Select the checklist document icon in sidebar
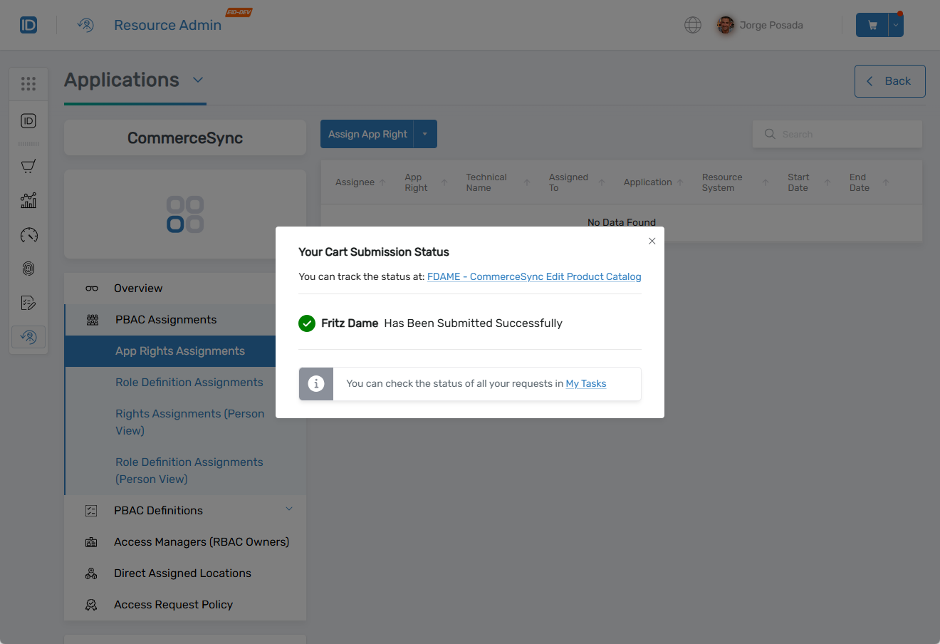 click(x=28, y=303)
